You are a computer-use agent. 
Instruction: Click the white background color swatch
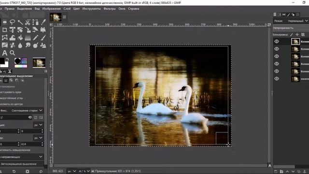(x=6, y=65)
